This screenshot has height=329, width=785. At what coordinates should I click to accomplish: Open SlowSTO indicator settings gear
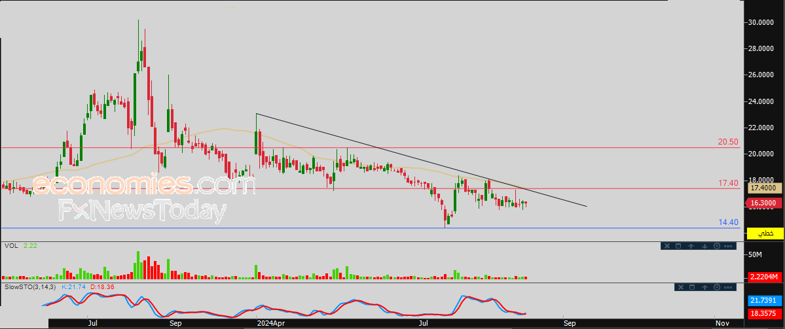tap(716, 287)
